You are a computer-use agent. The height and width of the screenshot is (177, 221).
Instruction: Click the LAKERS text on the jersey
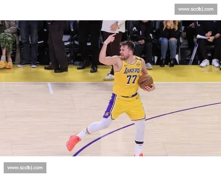tap(131, 70)
